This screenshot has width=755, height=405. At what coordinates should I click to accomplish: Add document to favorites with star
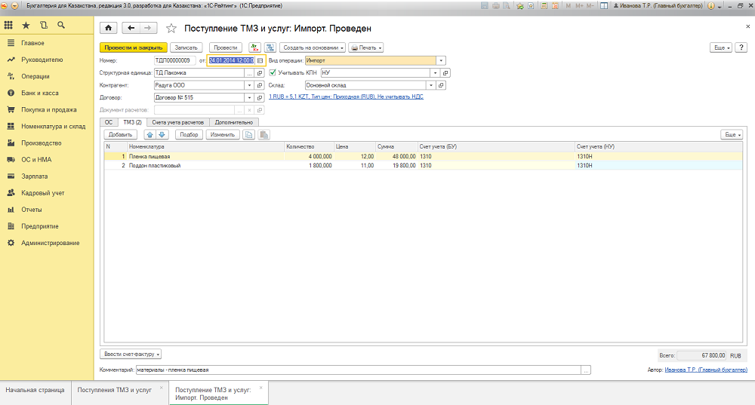pyautogui.click(x=171, y=29)
